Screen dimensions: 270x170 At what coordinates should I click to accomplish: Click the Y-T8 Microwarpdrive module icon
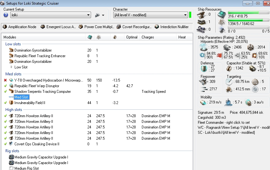[11, 80]
